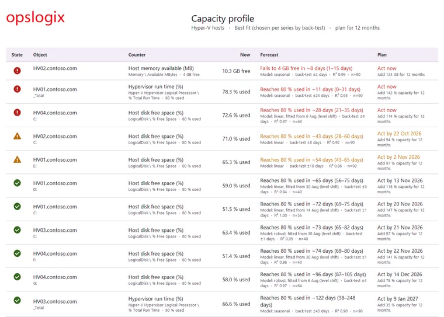
Task: Click 'Act by 2 Nov 2026' plan
Action: click(x=398, y=157)
